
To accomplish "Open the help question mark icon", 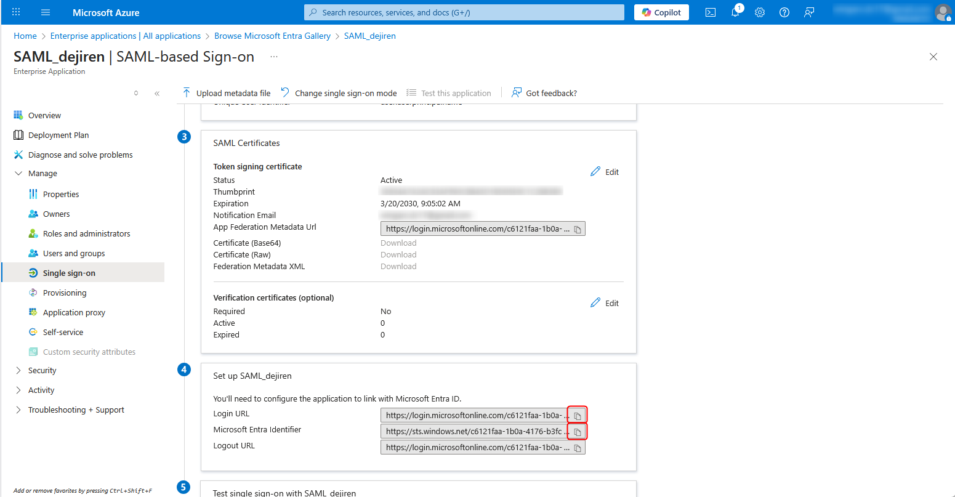I will coord(784,12).
